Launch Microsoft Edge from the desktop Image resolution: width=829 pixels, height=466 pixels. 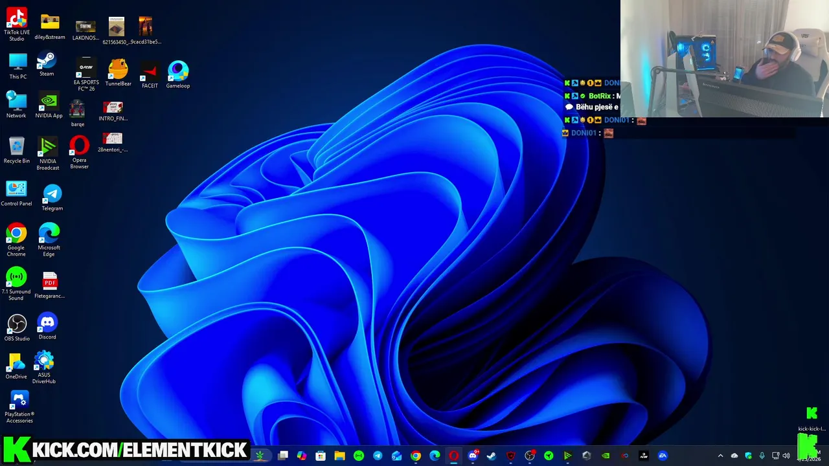tap(49, 239)
